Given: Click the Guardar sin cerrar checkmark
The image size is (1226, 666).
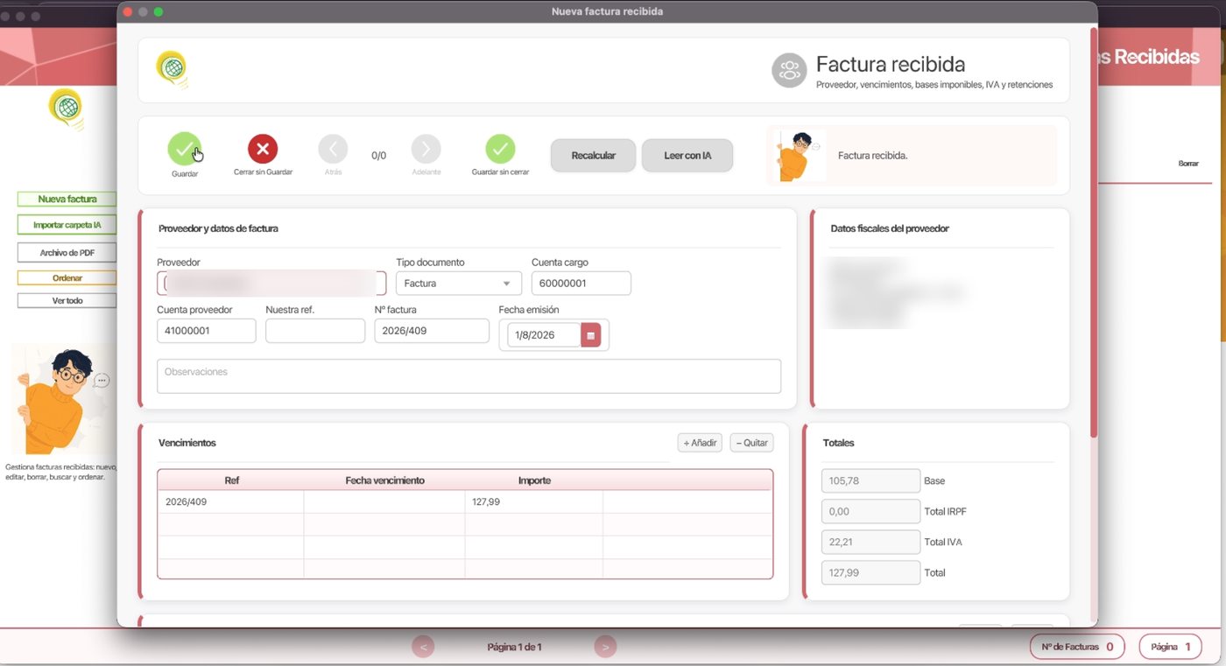Looking at the screenshot, I should [x=500, y=149].
